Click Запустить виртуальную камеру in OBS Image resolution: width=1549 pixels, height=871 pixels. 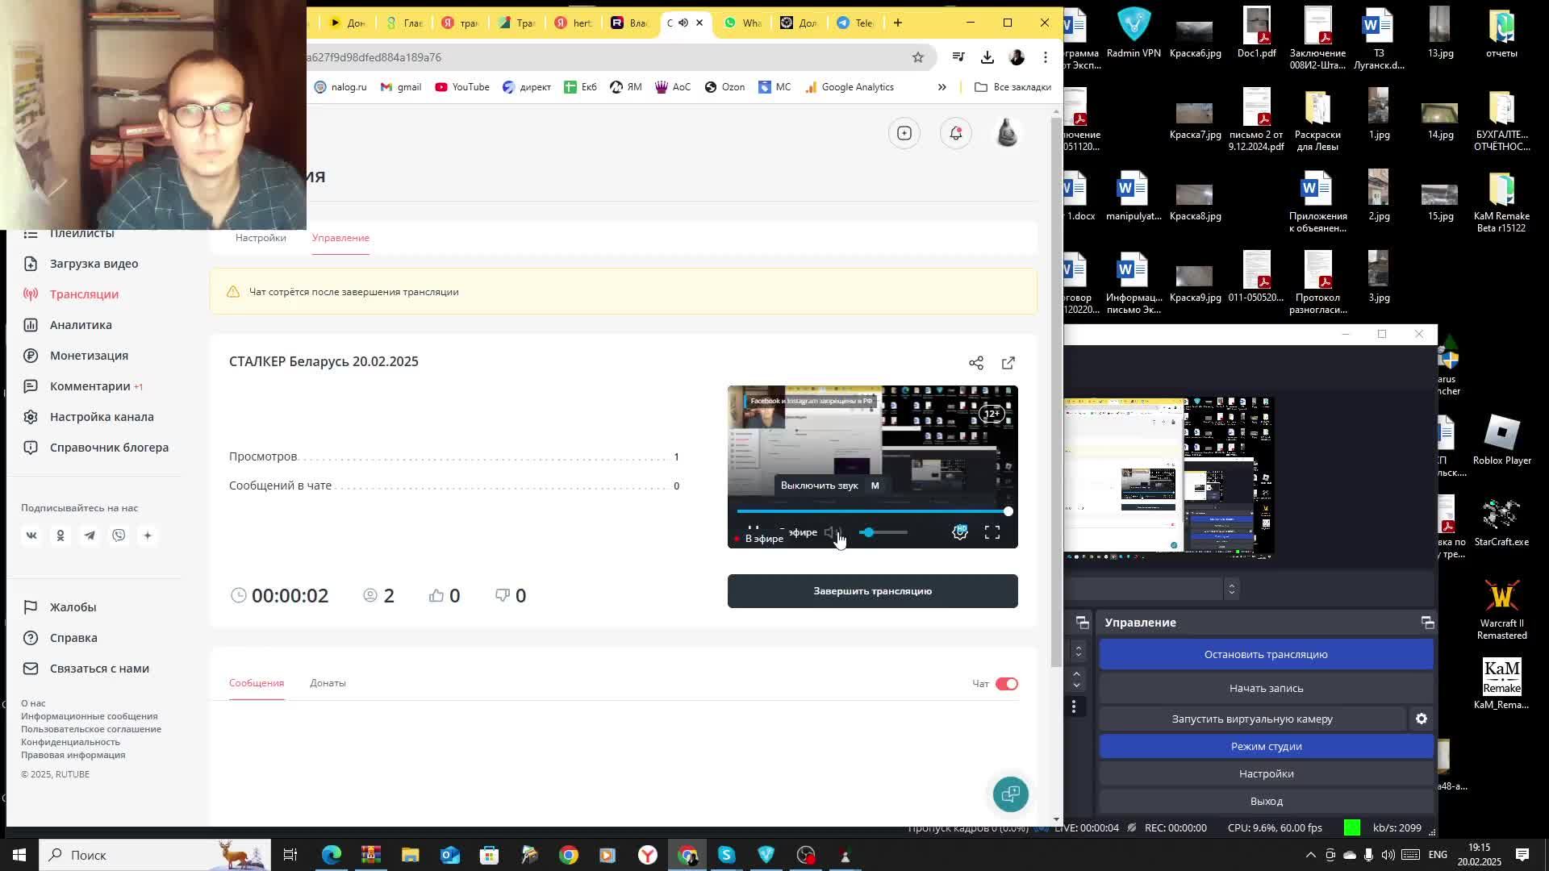[1252, 719]
